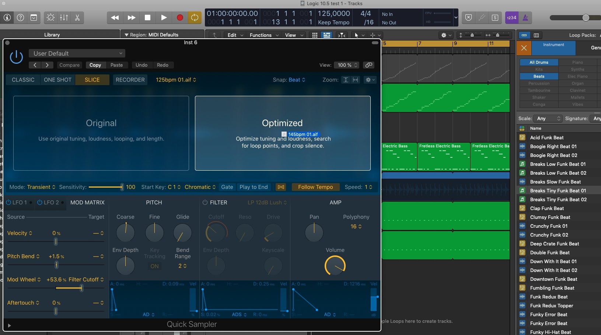Image resolution: width=601 pixels, height=335 pixels.
Task: Click the Sensitivity slider
Action: click(x=105, y=187)
